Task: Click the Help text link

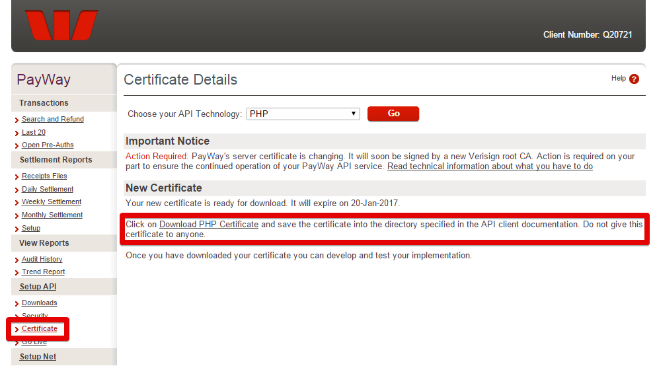Action: coord(618,78)
